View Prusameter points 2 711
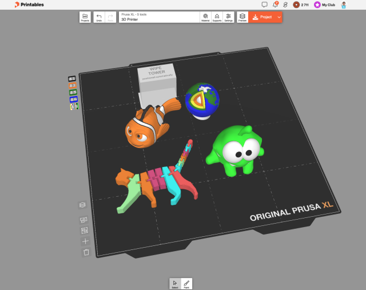 [x=301, y=5]
